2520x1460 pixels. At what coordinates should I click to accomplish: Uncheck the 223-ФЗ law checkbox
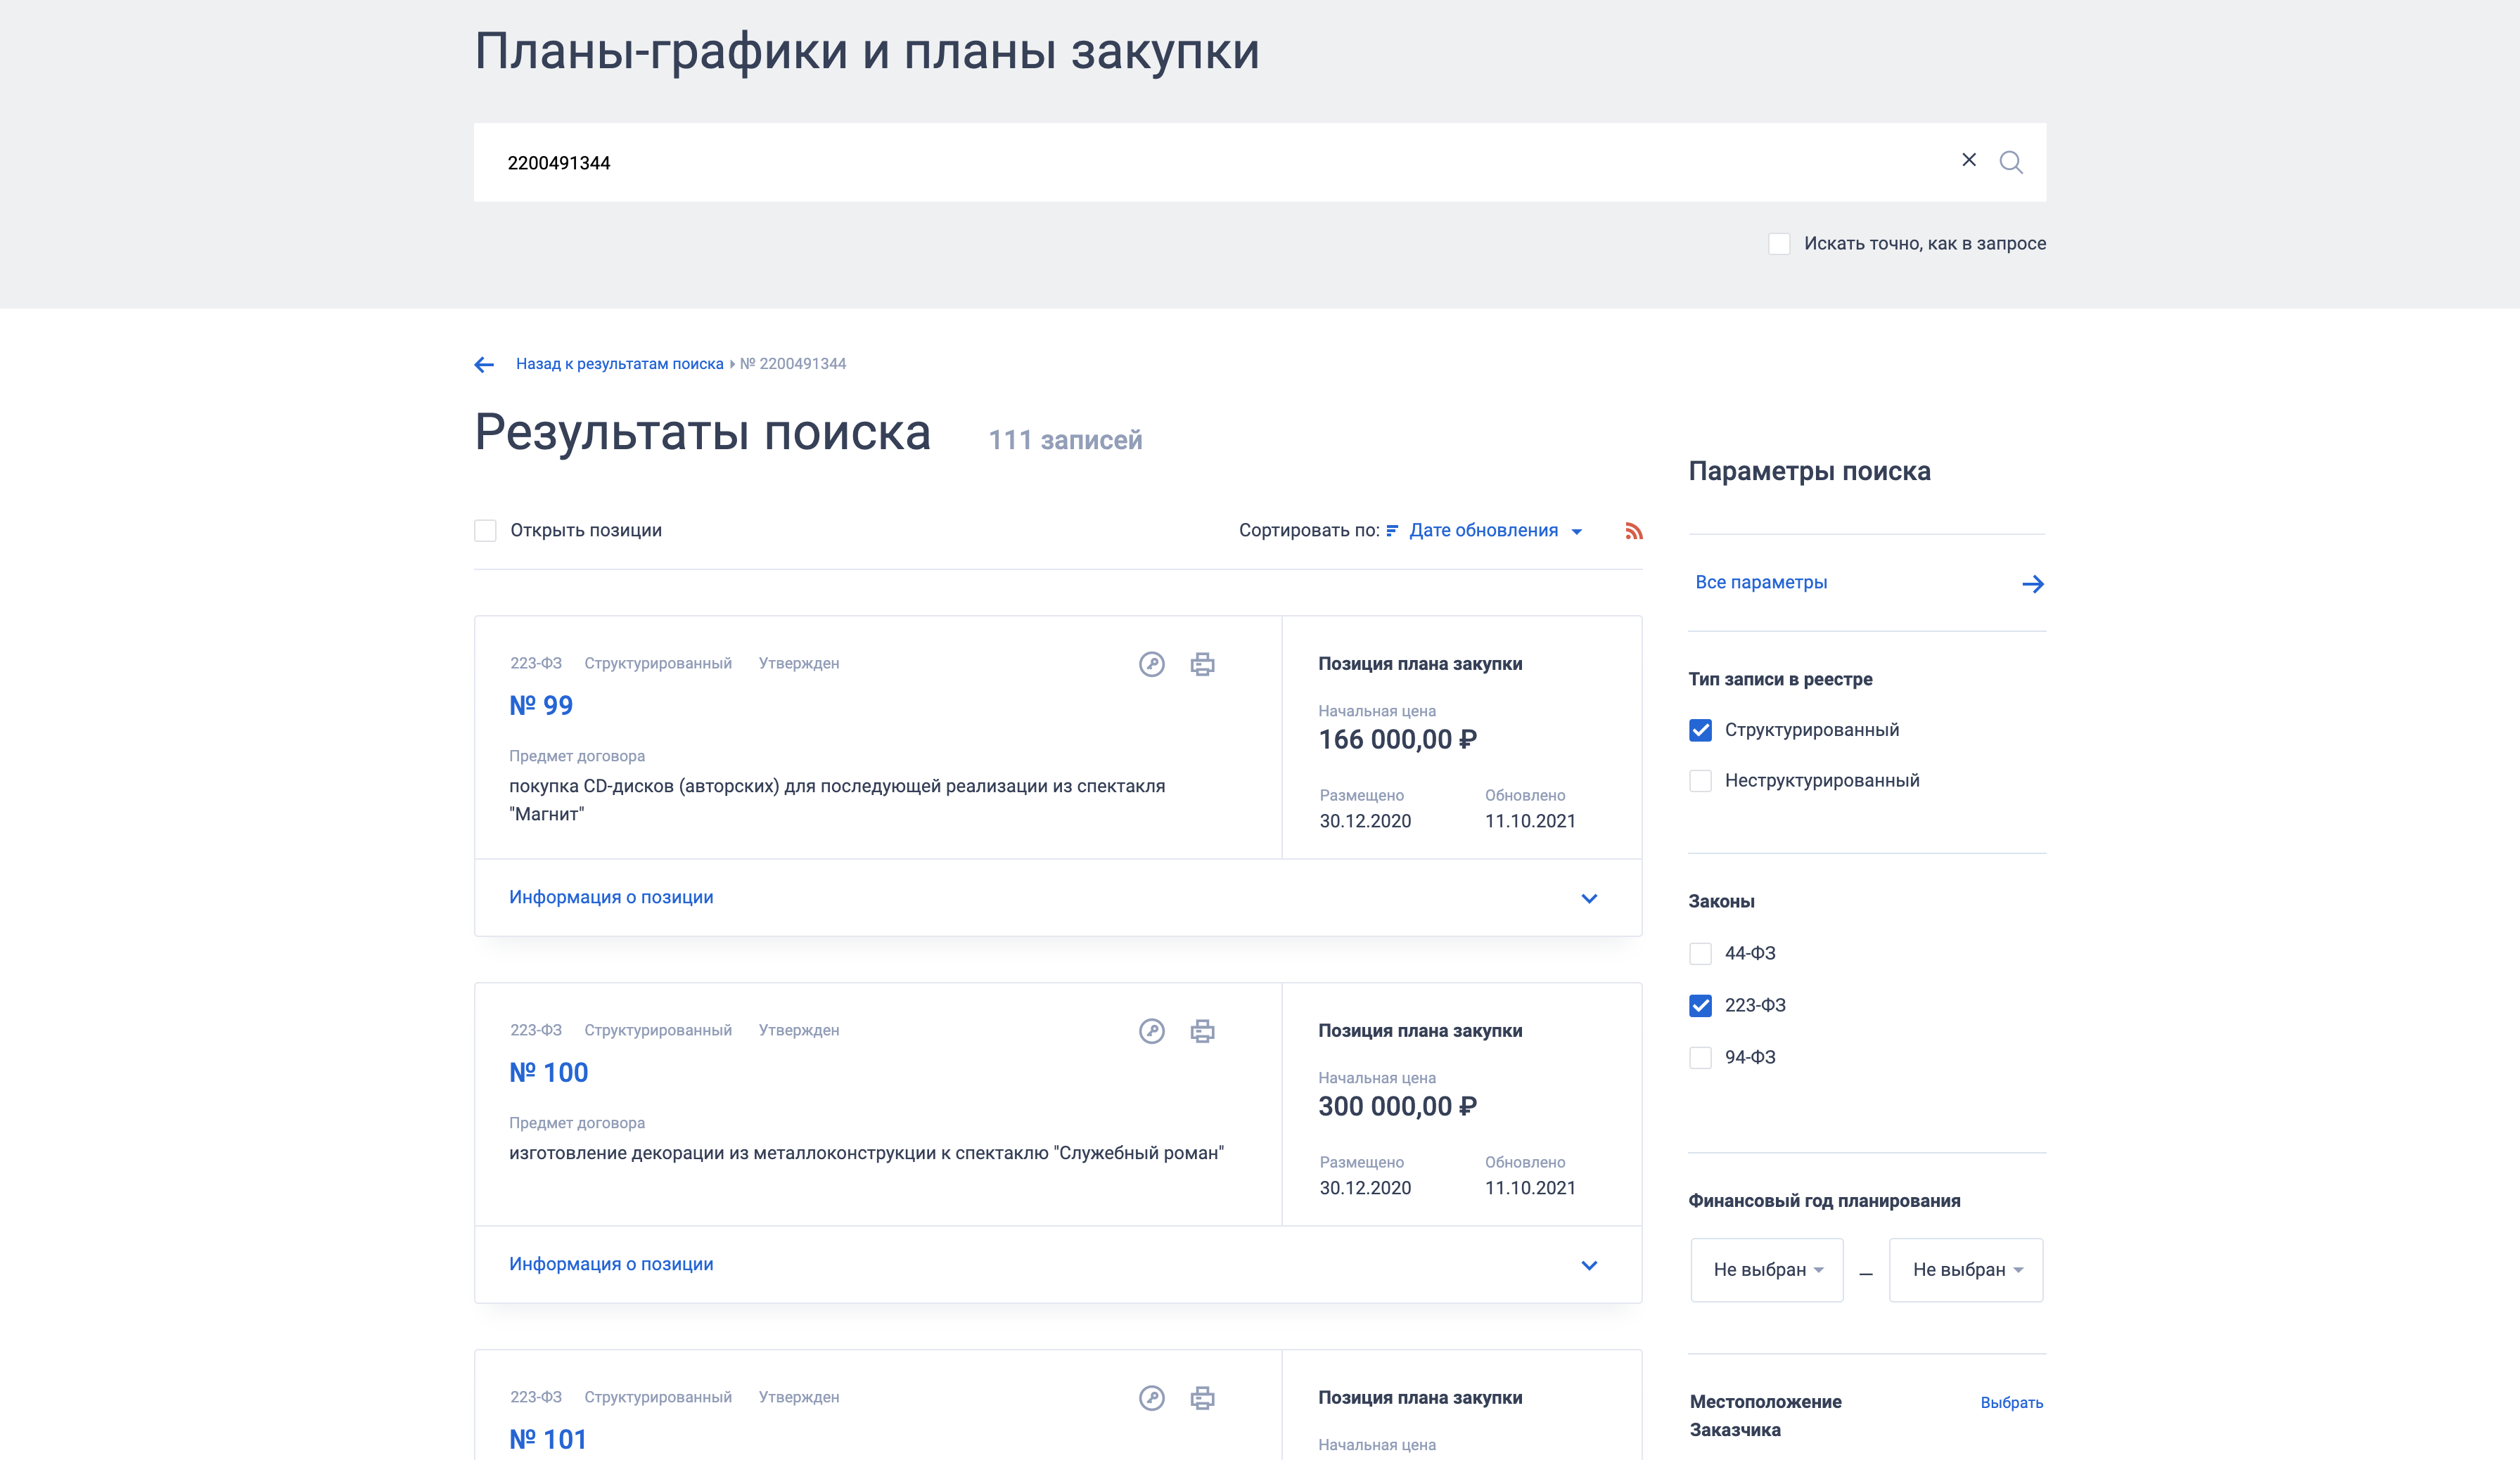(x=1700, y=1005)
